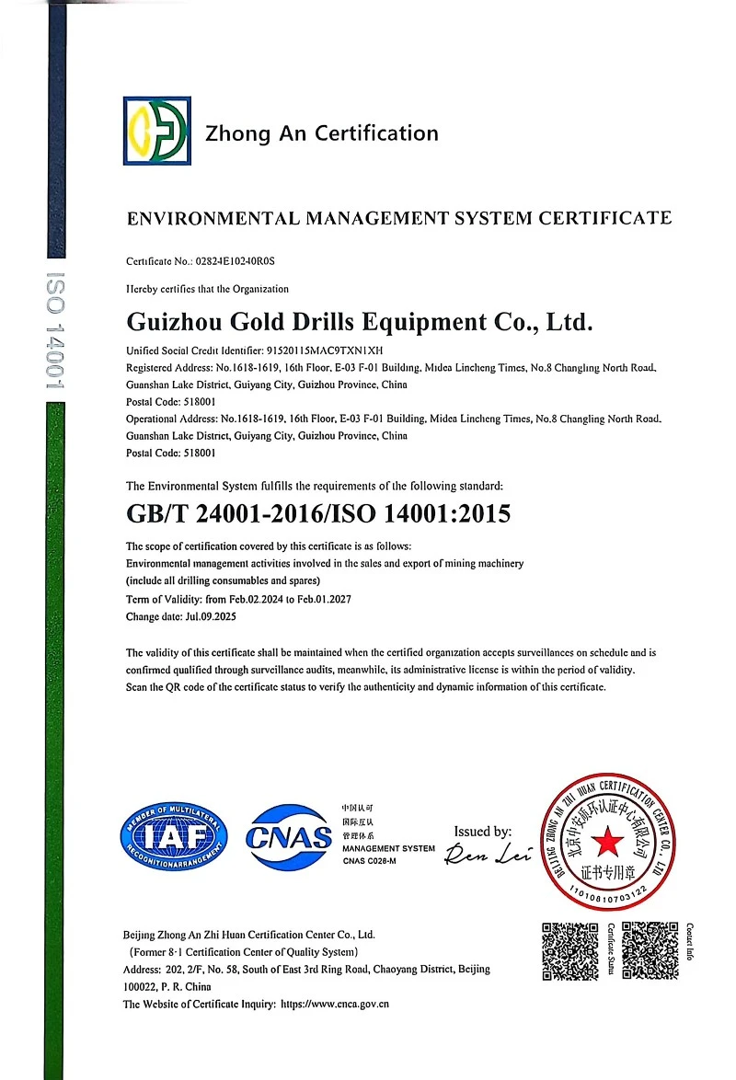
Task: Click the 'ENVIRONMENTAL MANAGEMENT SYSTEM CERTIFICATE' title
Action: (x=399, y=218)
